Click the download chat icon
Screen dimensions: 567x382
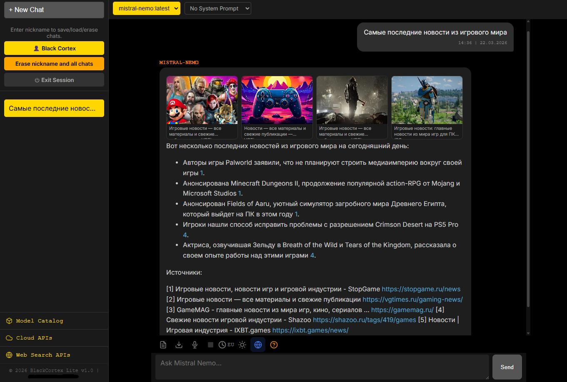pos(179,345)
